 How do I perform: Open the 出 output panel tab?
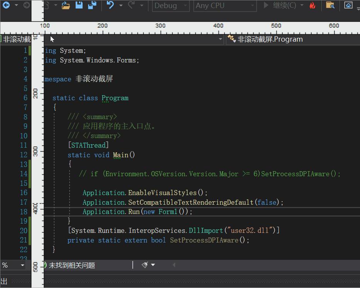[4, 280]
